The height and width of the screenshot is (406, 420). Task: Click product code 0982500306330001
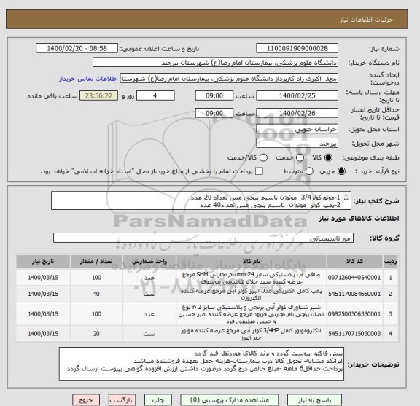tap(354, 314)
